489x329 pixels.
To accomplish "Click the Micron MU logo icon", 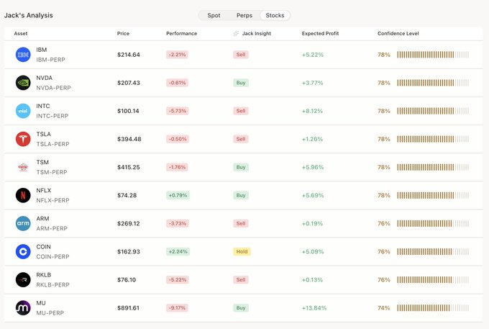I will click(23, 308).
